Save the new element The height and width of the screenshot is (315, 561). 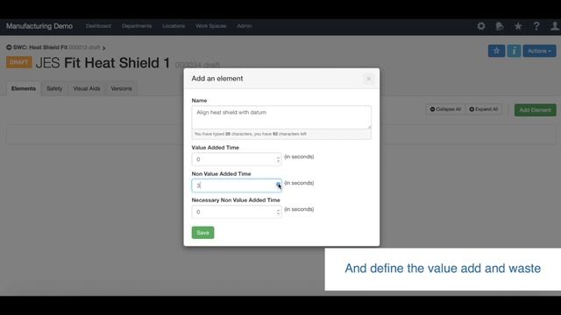click(x=202, y=233)
